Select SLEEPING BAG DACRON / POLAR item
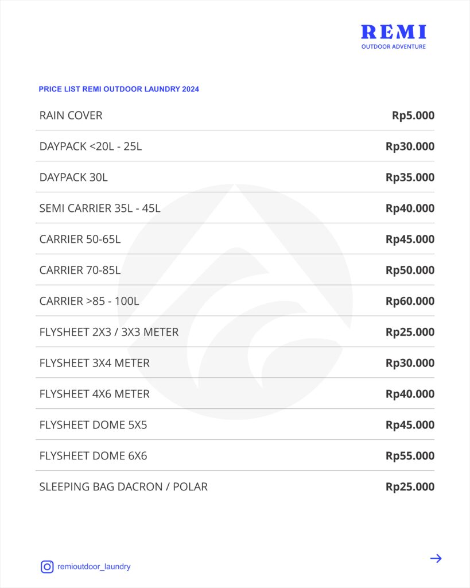This screenshot has width=470, height=588. 235,486
